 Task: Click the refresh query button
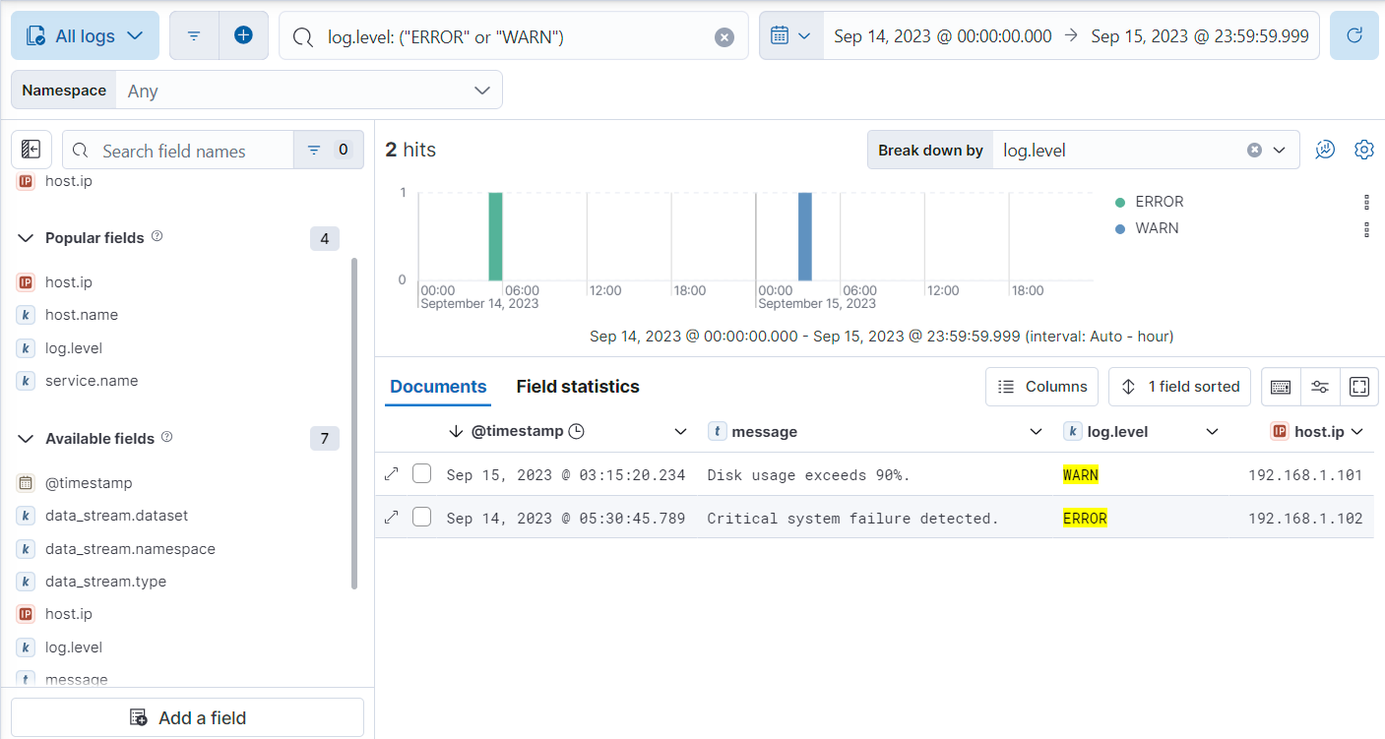coord(1354,36)
